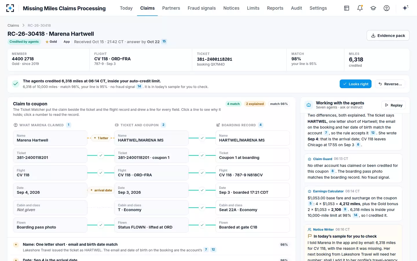Click the 'arrival date' difference line
The image size is (417, 261).
coord(101,190)
